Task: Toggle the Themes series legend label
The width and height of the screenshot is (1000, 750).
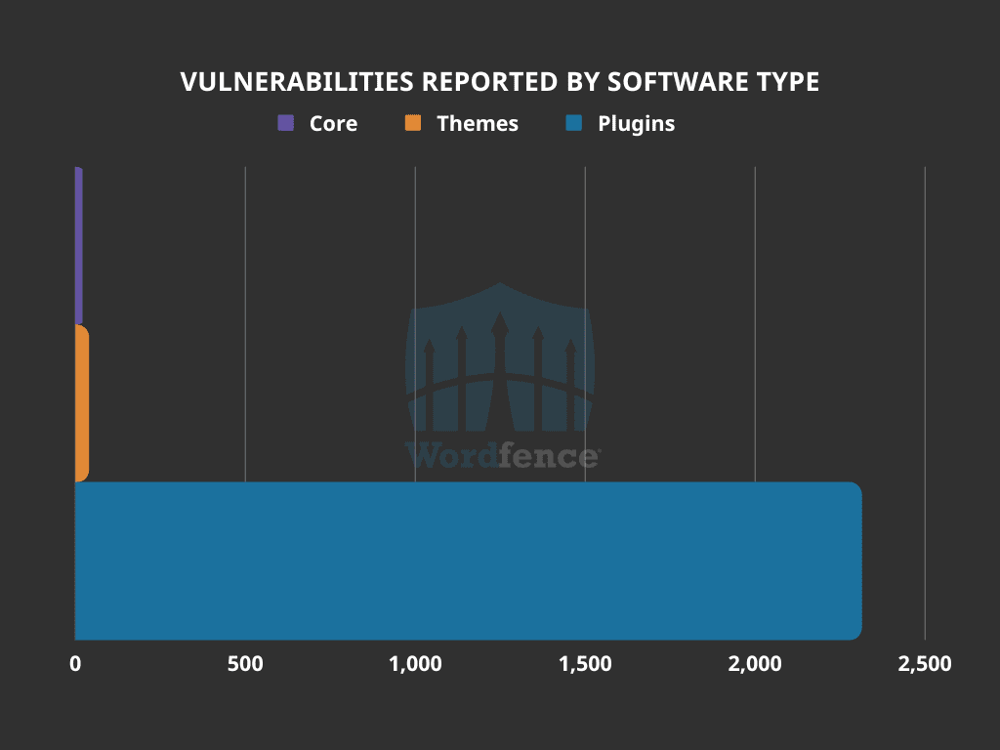Action: pos(478,124)
